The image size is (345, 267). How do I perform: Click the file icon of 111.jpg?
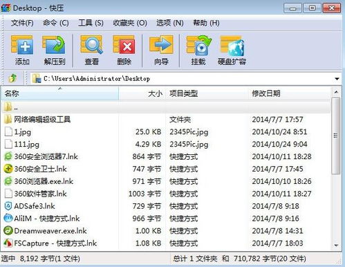click(8, 144)
